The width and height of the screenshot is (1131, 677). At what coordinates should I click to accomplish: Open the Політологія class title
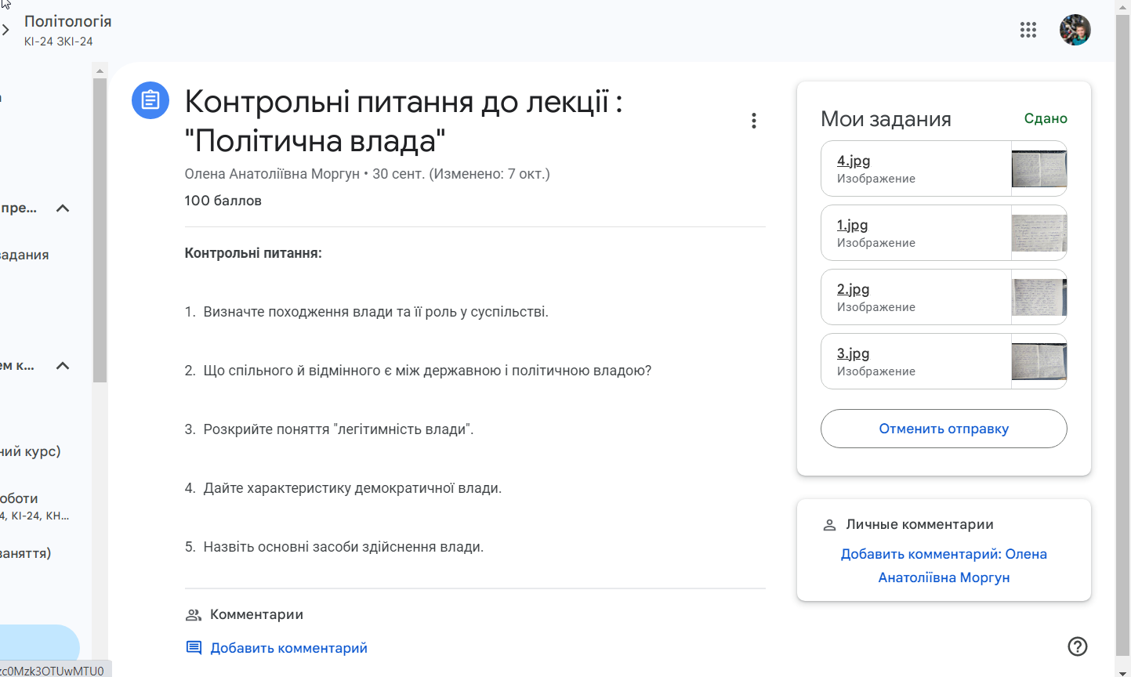click(x=68, y=21)
